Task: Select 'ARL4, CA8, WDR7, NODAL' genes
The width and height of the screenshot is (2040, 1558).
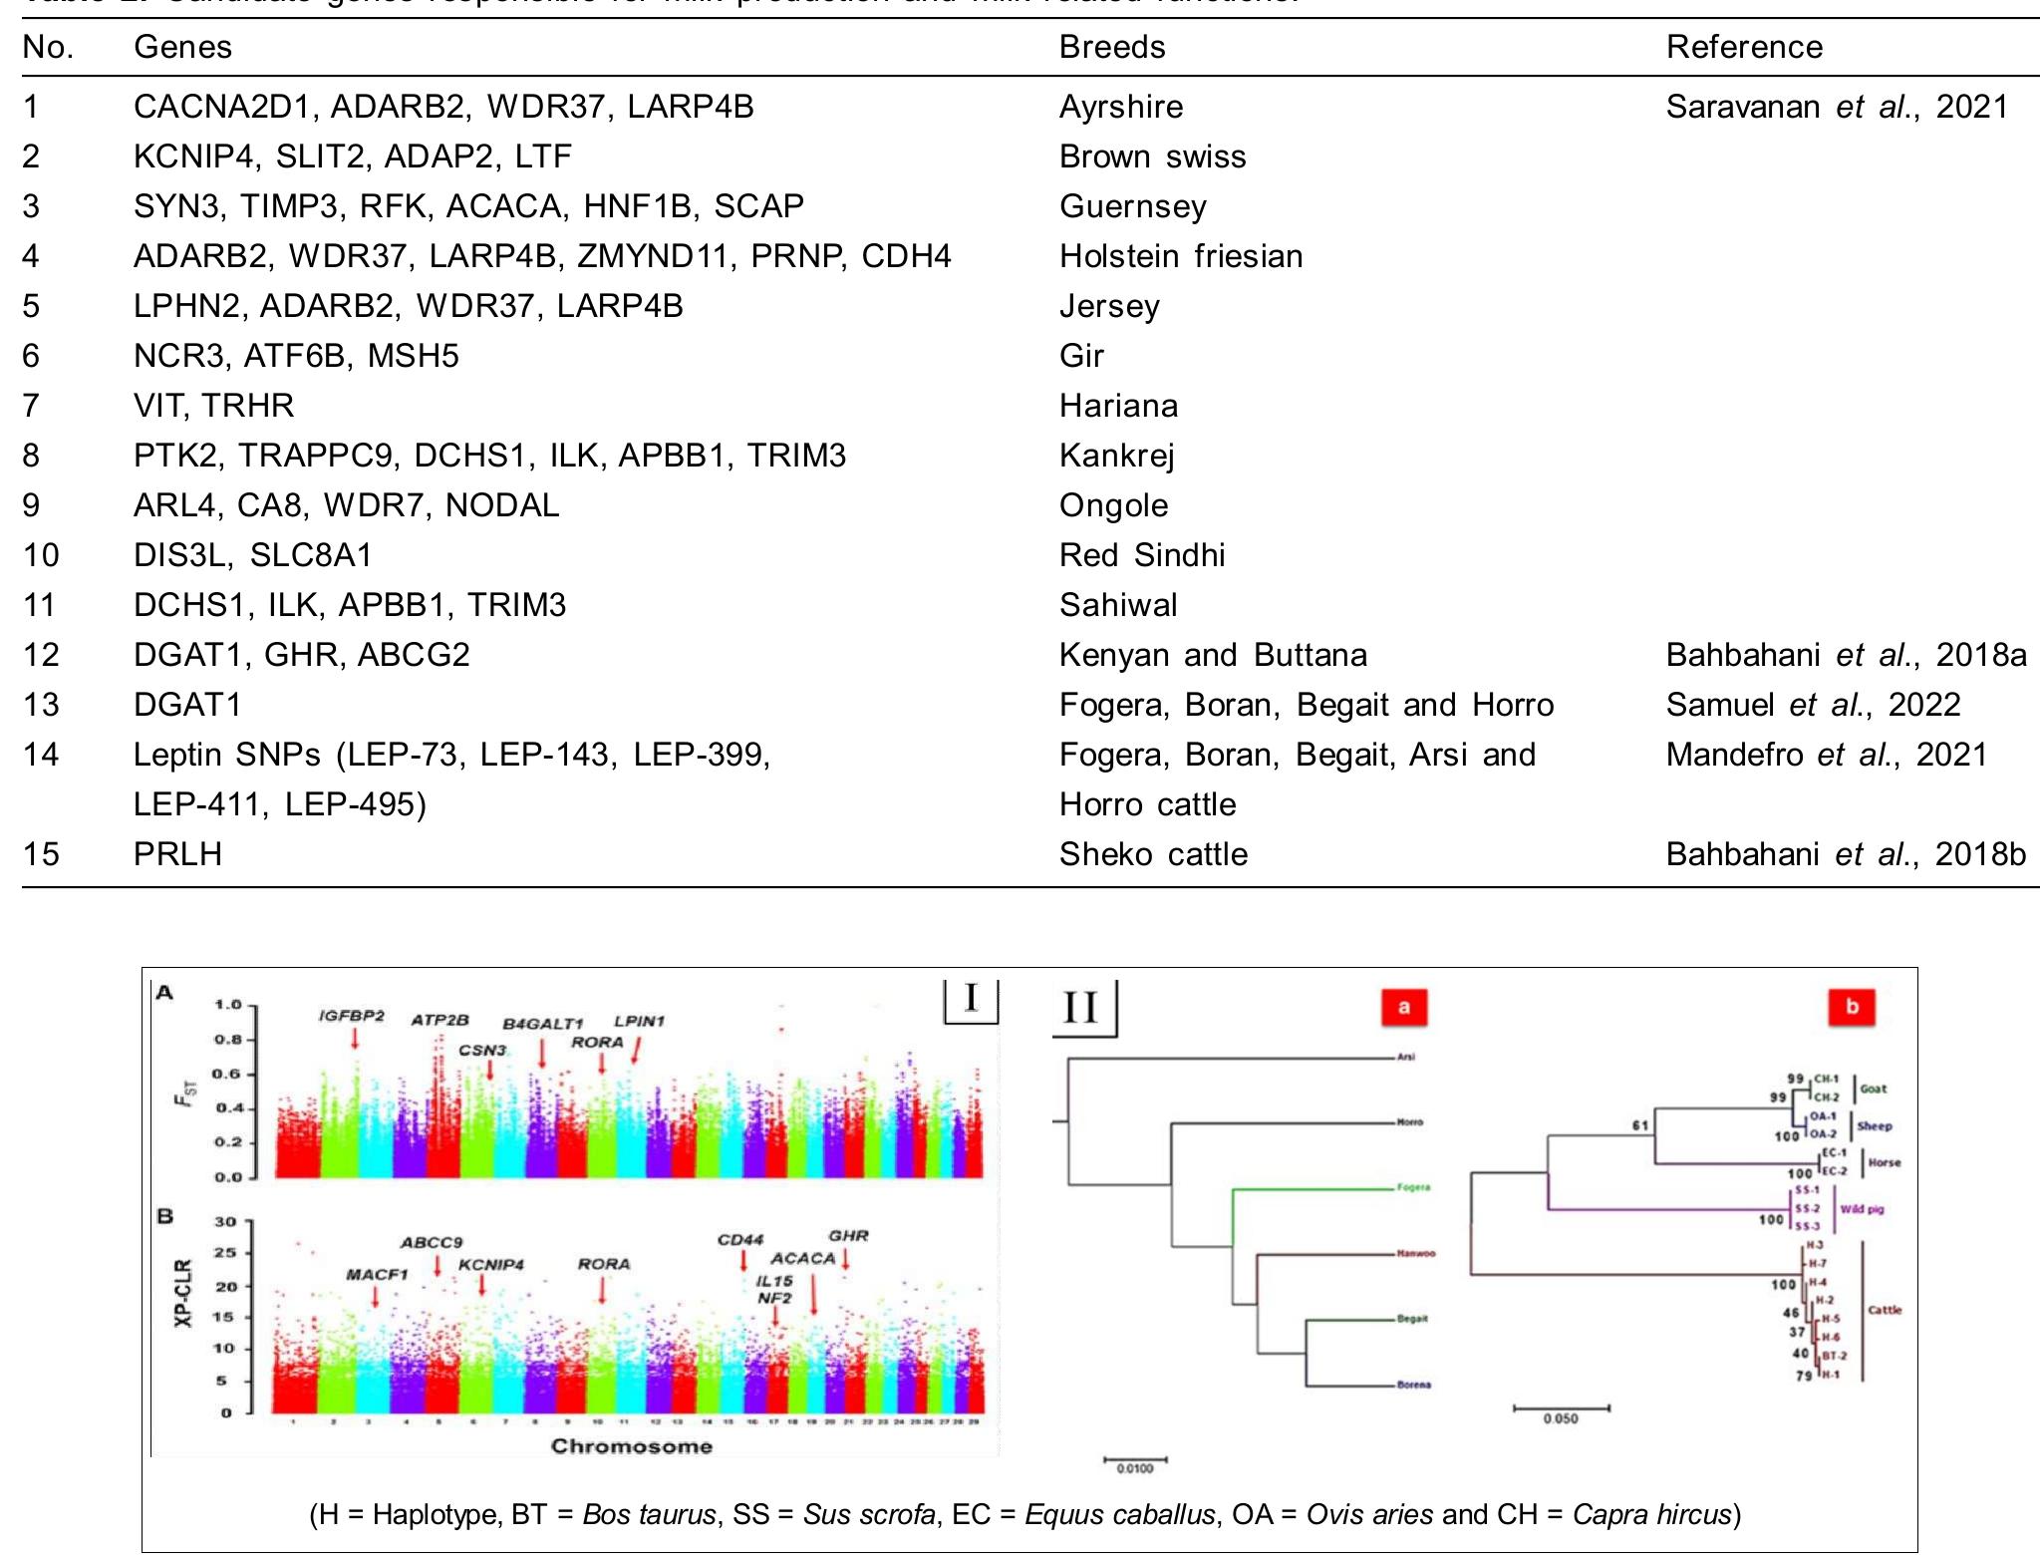Action: click(346, 505)
